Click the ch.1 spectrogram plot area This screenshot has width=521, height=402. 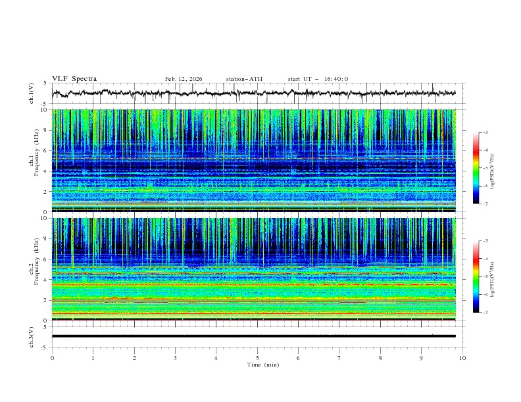pos(257,160)
